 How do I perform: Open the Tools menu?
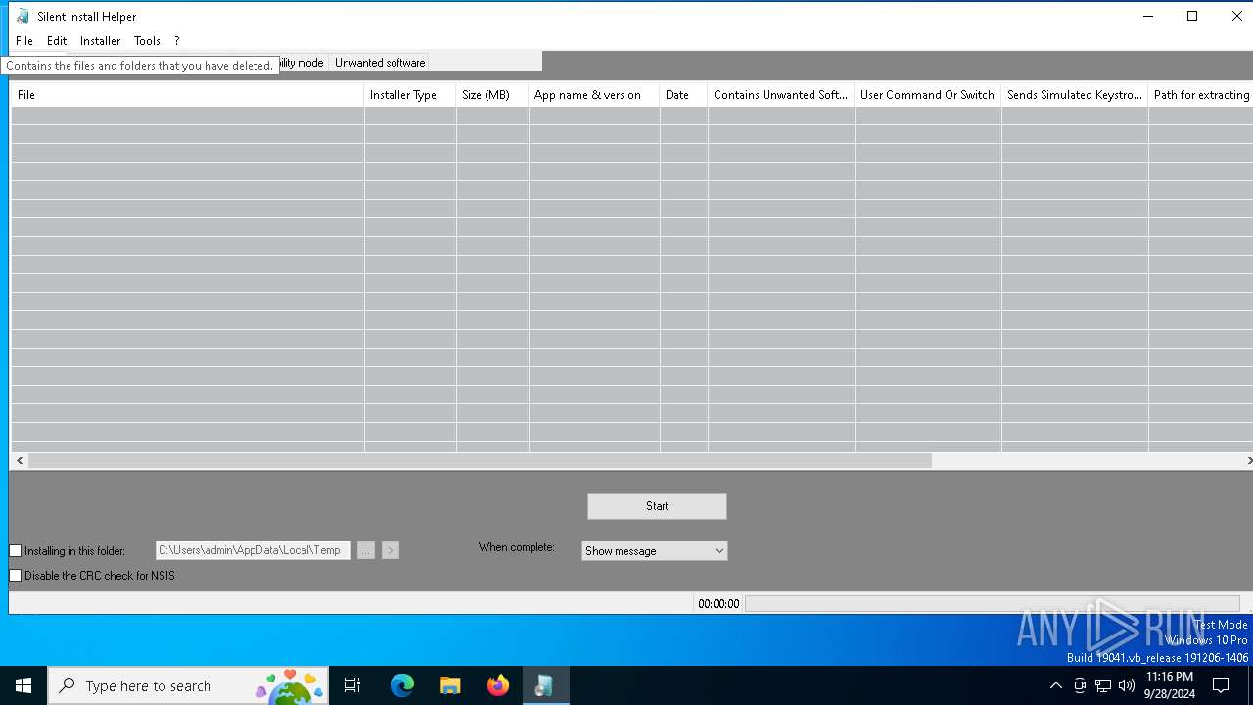tap(147, 41)
